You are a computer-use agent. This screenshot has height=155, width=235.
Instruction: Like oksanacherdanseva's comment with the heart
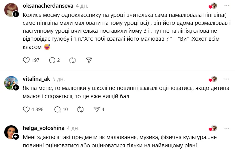click(26, 60)
